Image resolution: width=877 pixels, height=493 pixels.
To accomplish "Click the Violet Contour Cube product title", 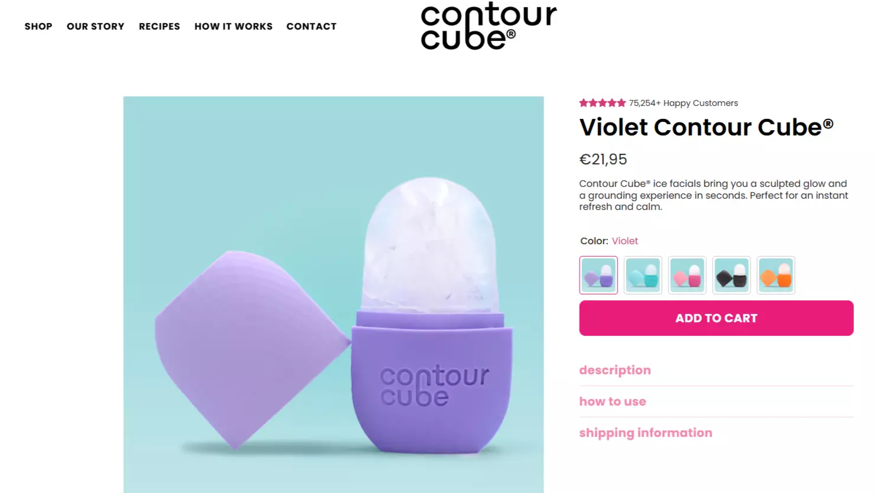I will (706, 127).
